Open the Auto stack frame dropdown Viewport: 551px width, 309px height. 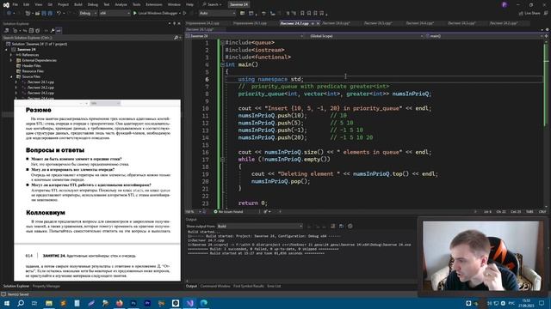pyautogui.click(x=217, y=14)
